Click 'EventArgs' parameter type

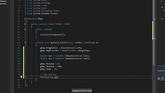click(x=89, y=43)
